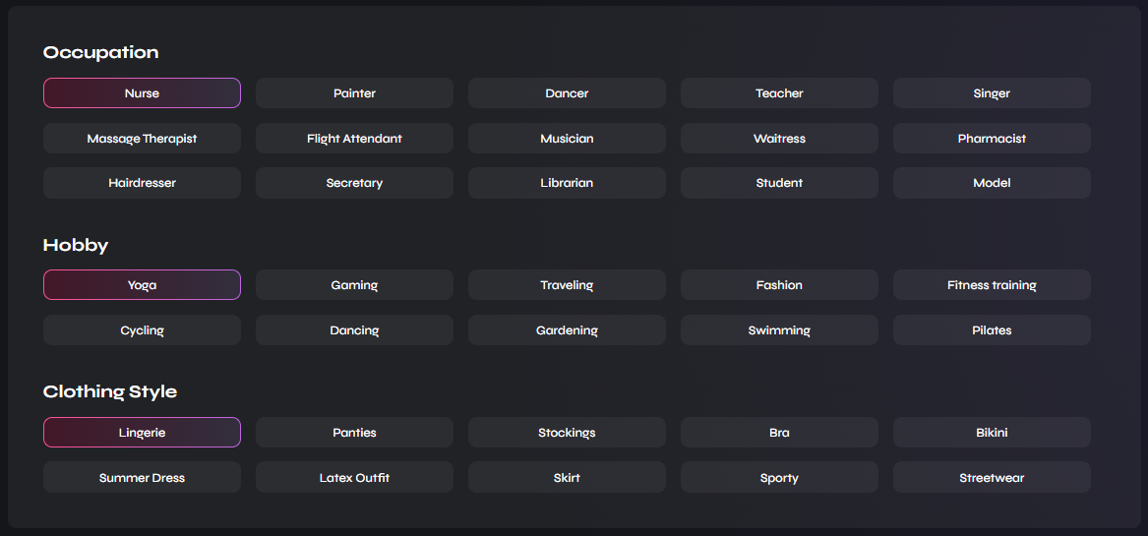Choose Gaming as the hobby
The height and width of the screenshot is (536, 1148).
(x=354, y=285)
